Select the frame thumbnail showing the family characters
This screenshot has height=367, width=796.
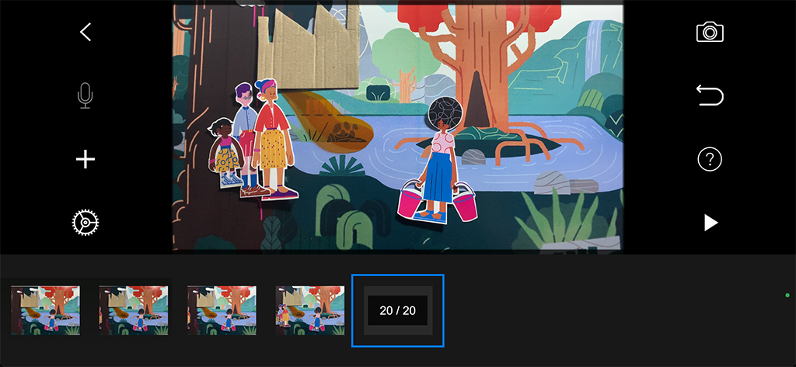coord(310,310)
